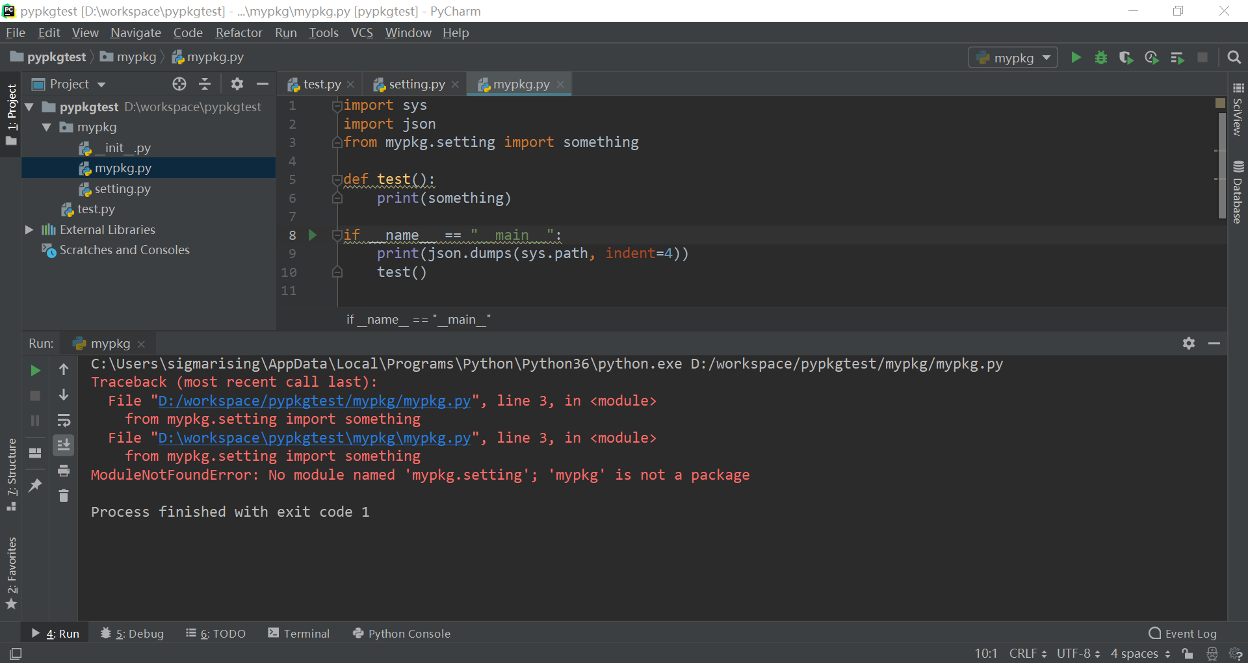Expand External Libraries node

coord(29,229)
